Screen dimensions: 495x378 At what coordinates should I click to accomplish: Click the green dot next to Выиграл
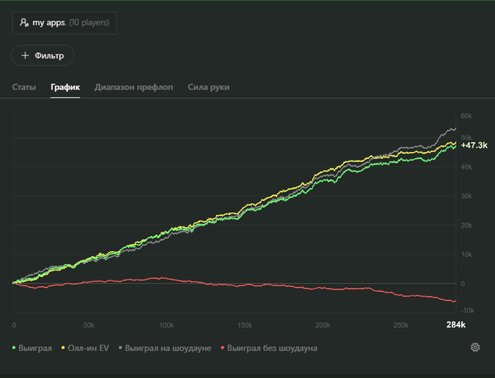coord(14,348)
